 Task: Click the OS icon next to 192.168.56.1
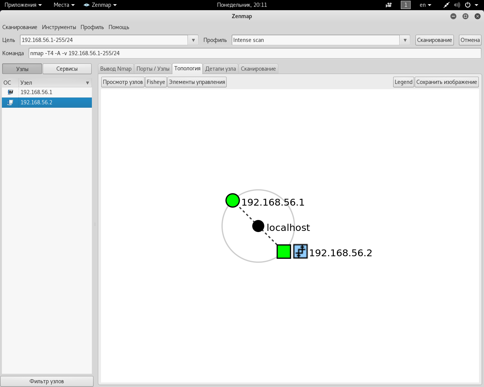10,92
